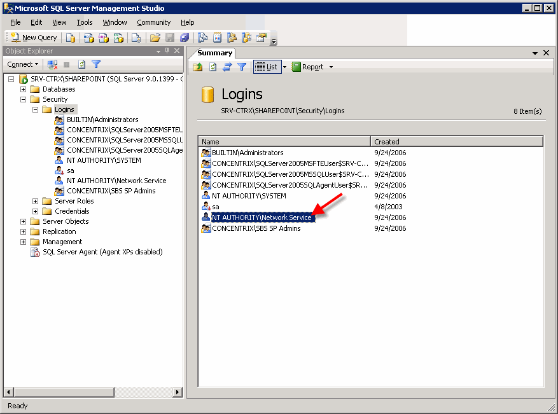Image resolution: width=558 pixels, height=414 pixels.
Task: Click the Stop icon in Object Explorer
Action: click(67, 64)
